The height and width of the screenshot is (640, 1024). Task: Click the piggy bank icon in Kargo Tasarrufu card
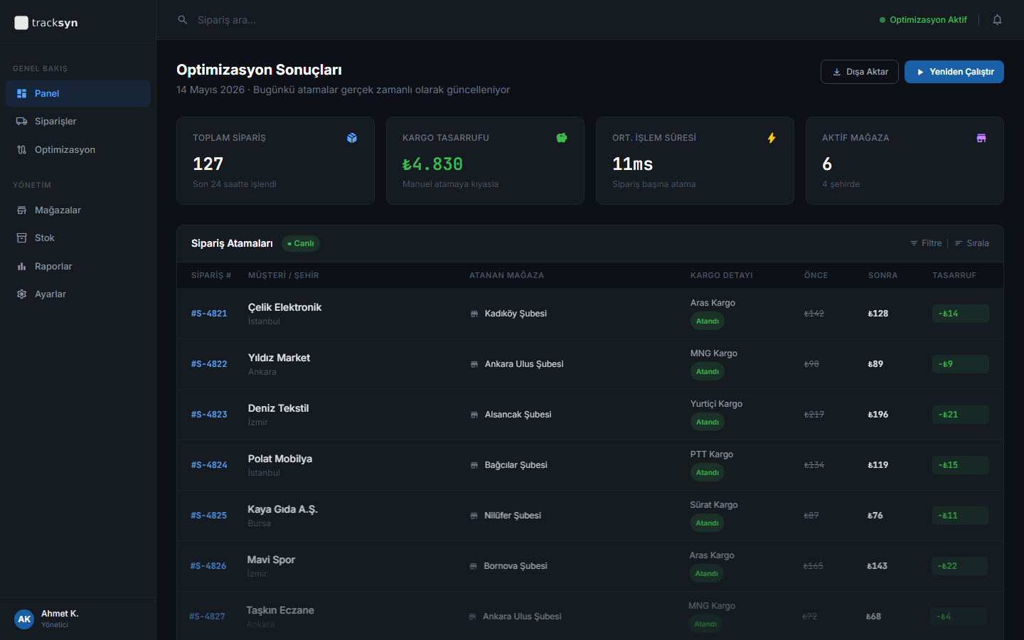click(x=562, y=138)
